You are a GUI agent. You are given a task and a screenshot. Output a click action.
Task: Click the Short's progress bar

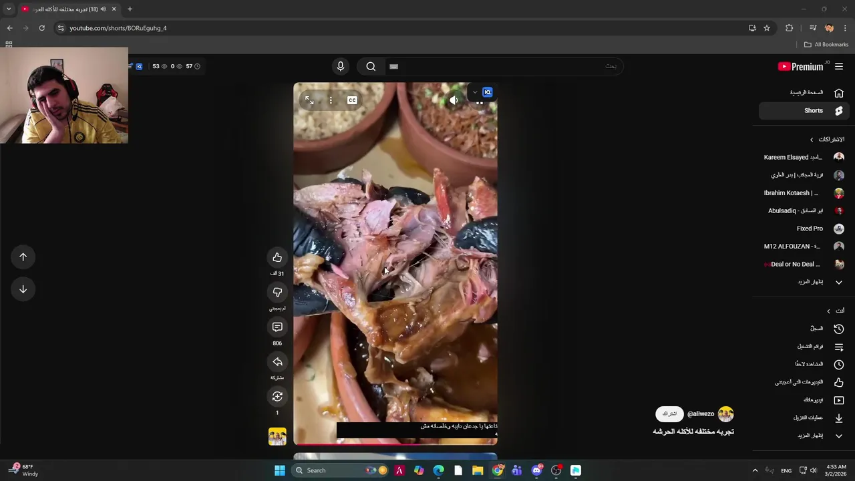[x=395, y=444]
